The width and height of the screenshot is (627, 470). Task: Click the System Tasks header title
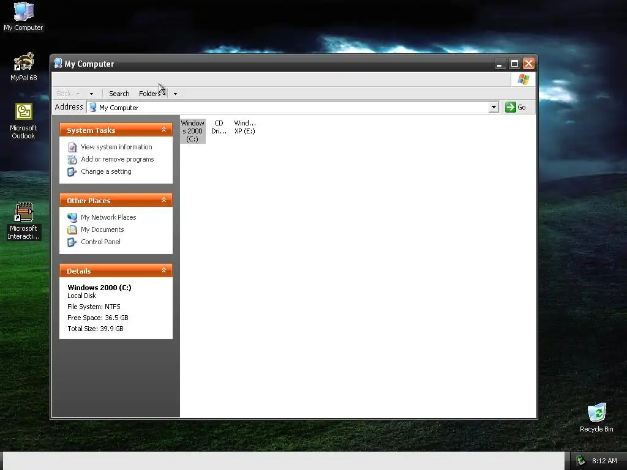click(91, 130)
